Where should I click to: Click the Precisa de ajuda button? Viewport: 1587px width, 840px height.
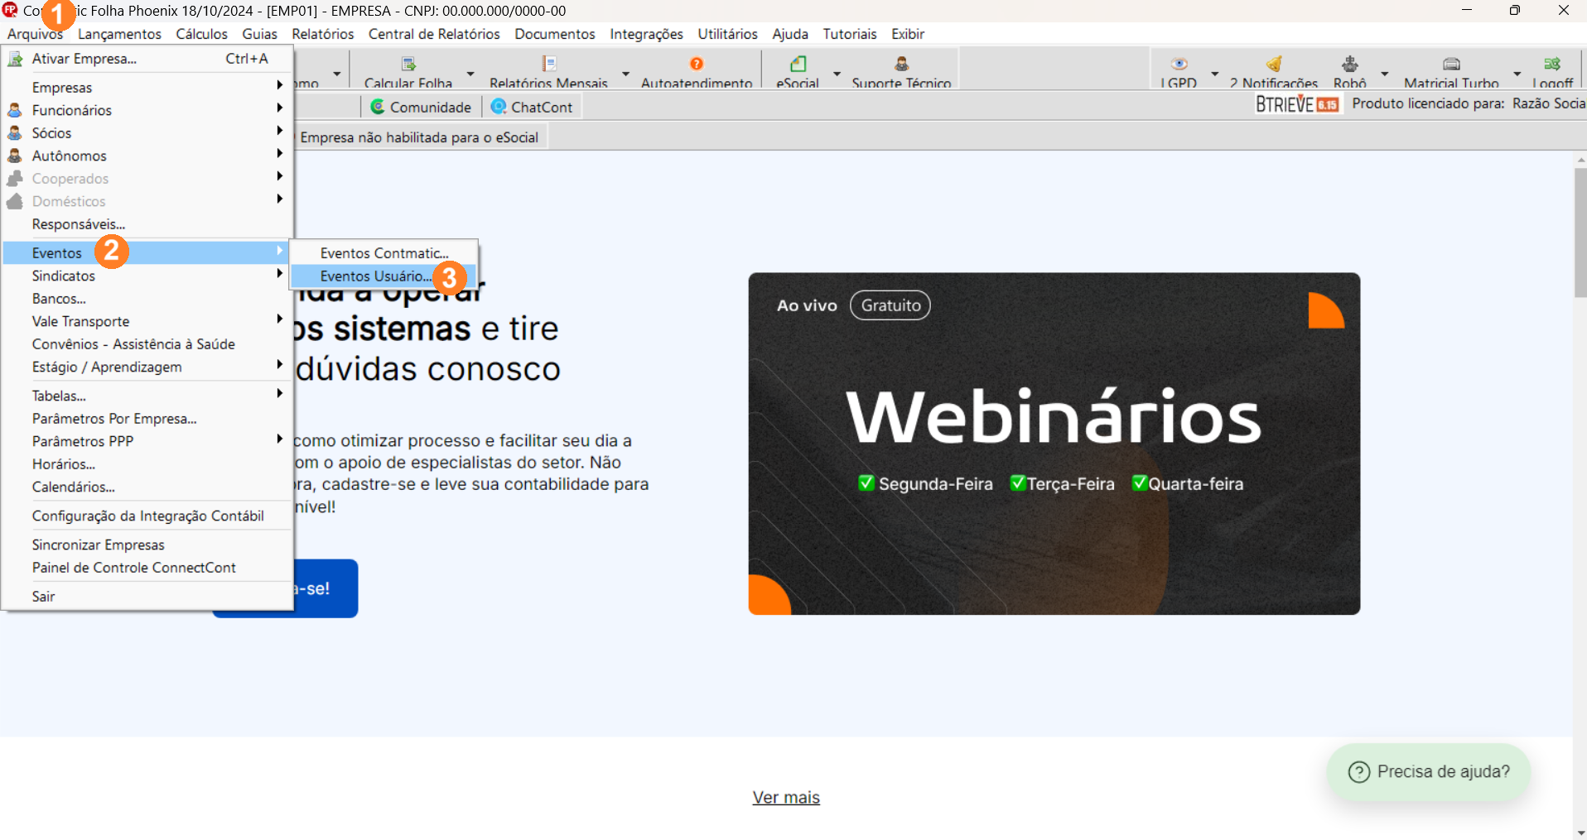(1429, 771)
